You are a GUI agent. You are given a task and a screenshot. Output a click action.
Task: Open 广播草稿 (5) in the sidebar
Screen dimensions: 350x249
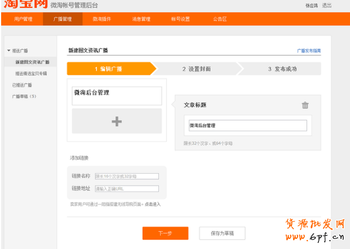tap(24, 96)
